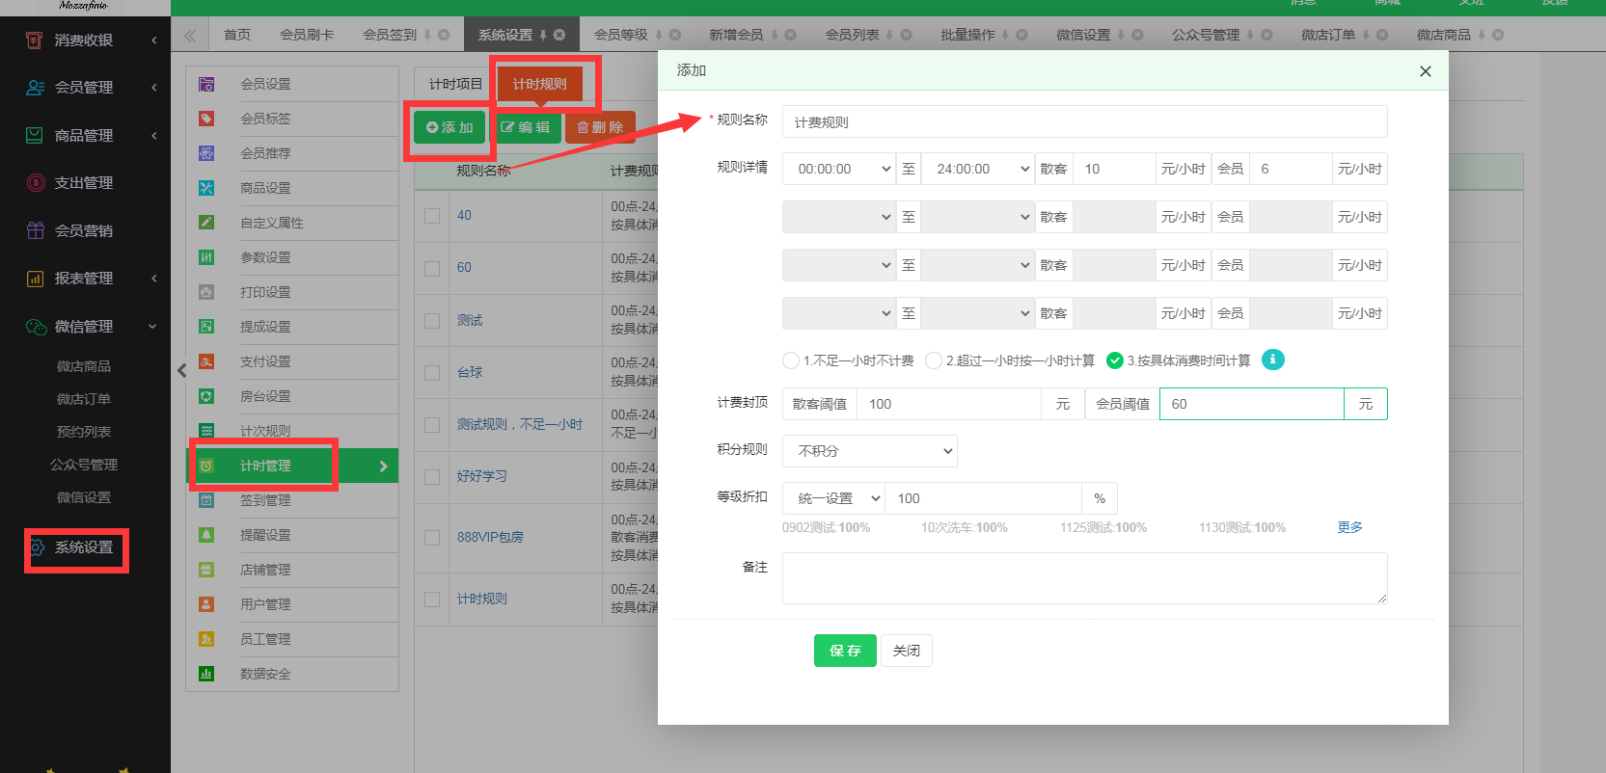Open 计时管理 in the settings list
Screen dimensions: 1606x773
[x=292, y=466]
